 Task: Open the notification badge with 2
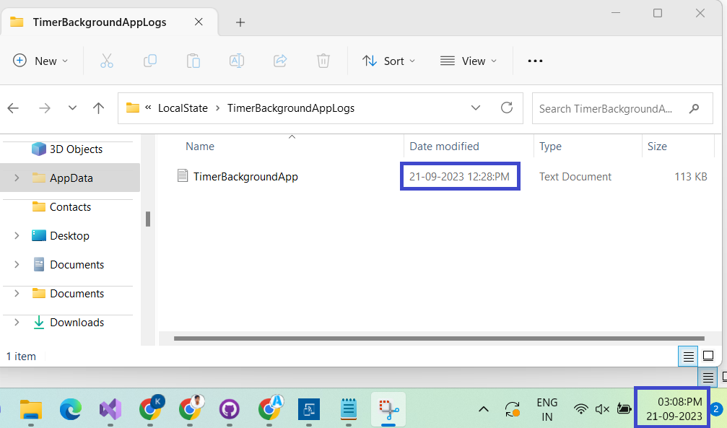click(716, 409)
